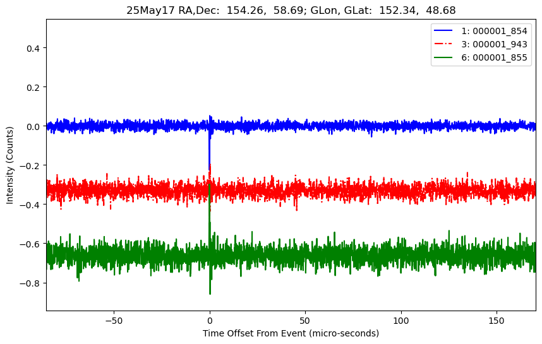
Task: Click the red dash-dot line sample in the legend
Action: tap(443, 44)
